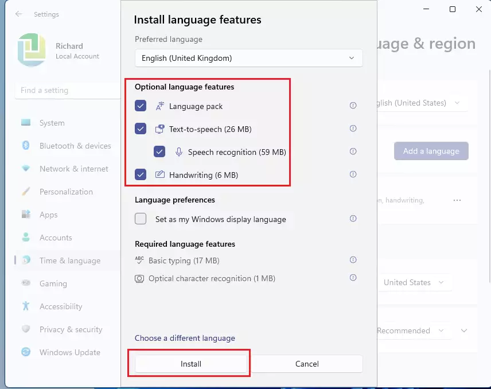Click the Apps icon in sidebar
491x389 pixels.
pos(26,214)
